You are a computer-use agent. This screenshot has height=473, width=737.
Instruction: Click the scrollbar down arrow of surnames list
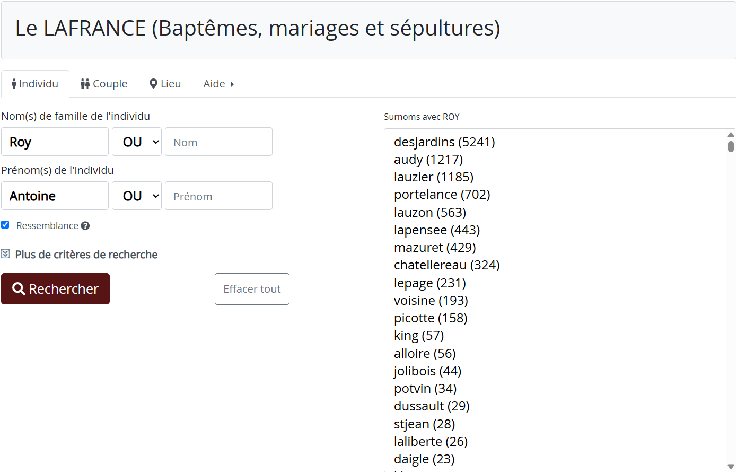coord(731,467)
